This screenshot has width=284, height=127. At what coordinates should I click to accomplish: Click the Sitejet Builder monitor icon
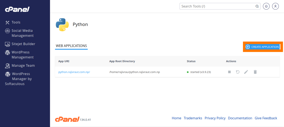click(7, 44)
